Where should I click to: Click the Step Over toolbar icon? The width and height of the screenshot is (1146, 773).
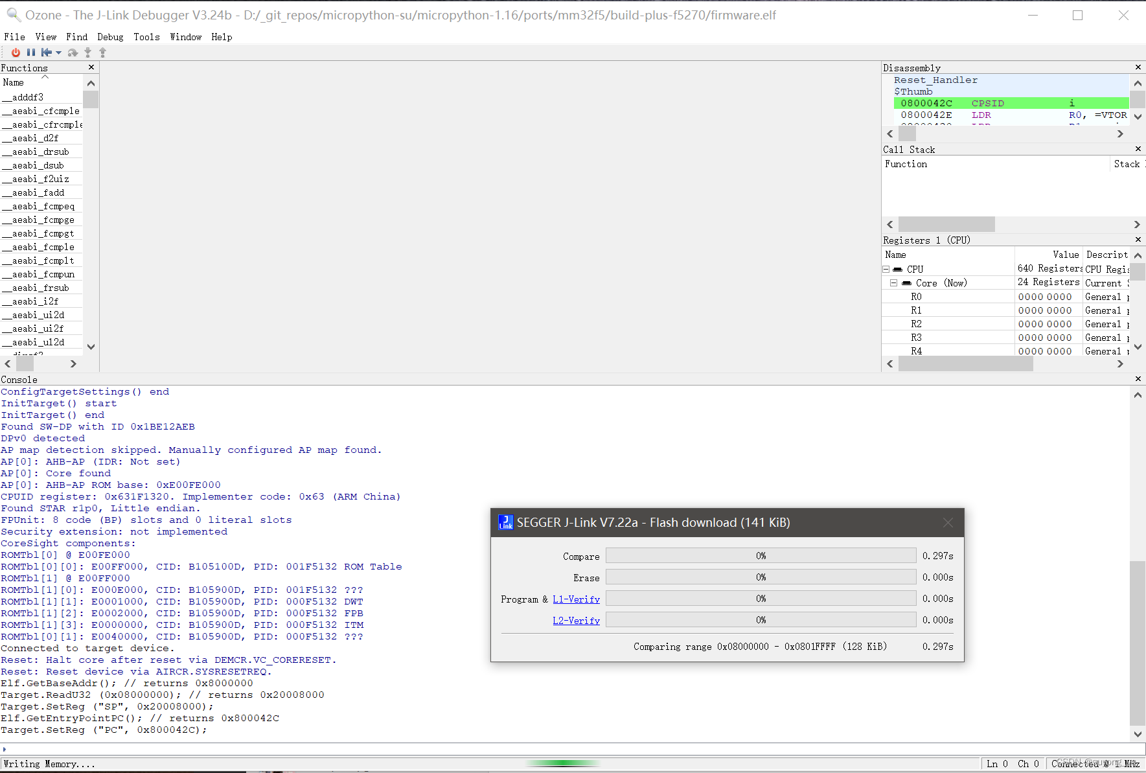[73, 52]
